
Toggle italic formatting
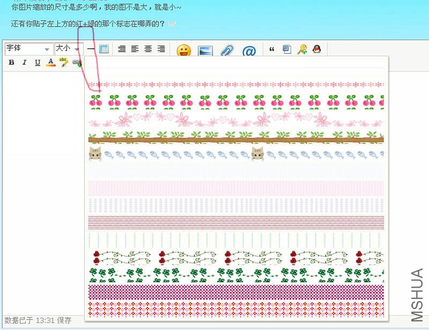coord(24,62)
